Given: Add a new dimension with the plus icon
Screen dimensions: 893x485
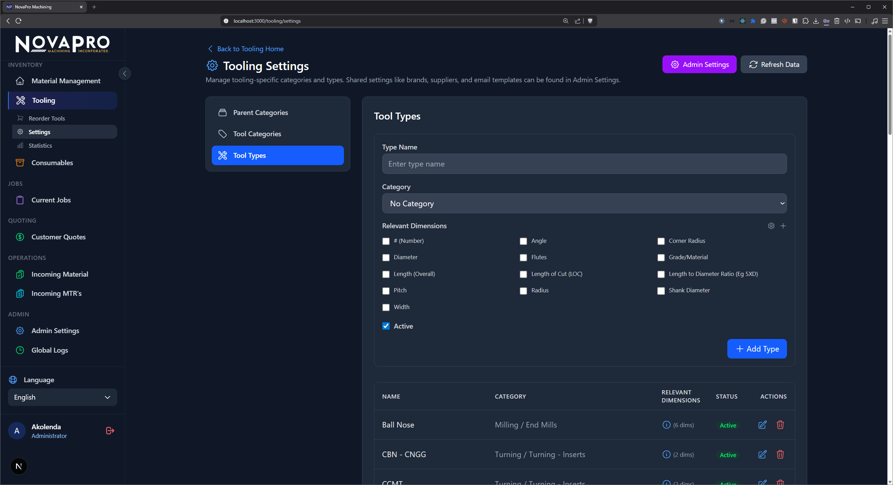Looking at the screenshot, I should 783,225.
